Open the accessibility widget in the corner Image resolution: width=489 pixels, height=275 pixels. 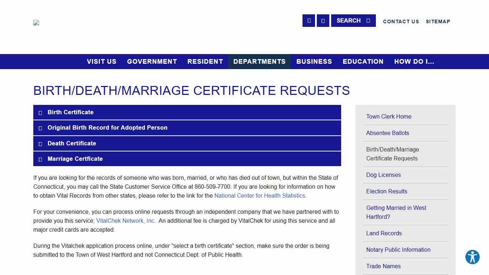click(472, 257)
